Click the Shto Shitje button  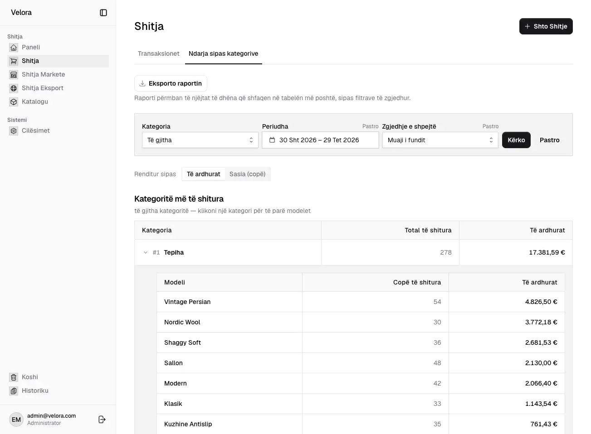(x=546, y=26)
